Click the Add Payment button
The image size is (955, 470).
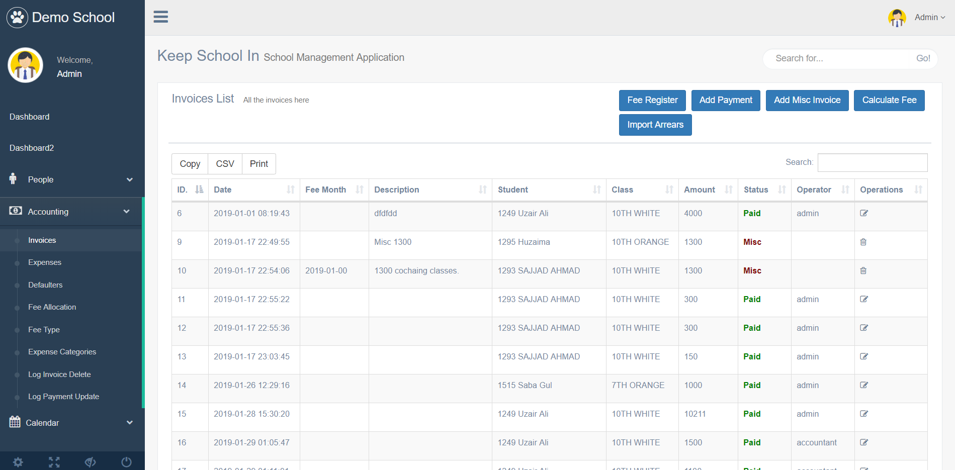[x=726, y=100]
